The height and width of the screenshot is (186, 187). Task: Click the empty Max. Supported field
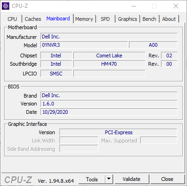pyautogui.click(x=159, y=140)
